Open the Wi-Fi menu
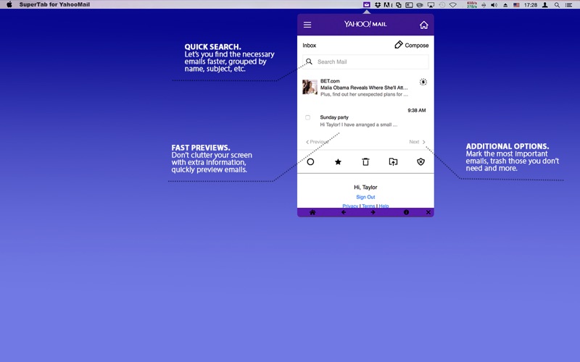The height and width of the screenshot is (362, 580). pyautogui.click(x=452, y=5)
